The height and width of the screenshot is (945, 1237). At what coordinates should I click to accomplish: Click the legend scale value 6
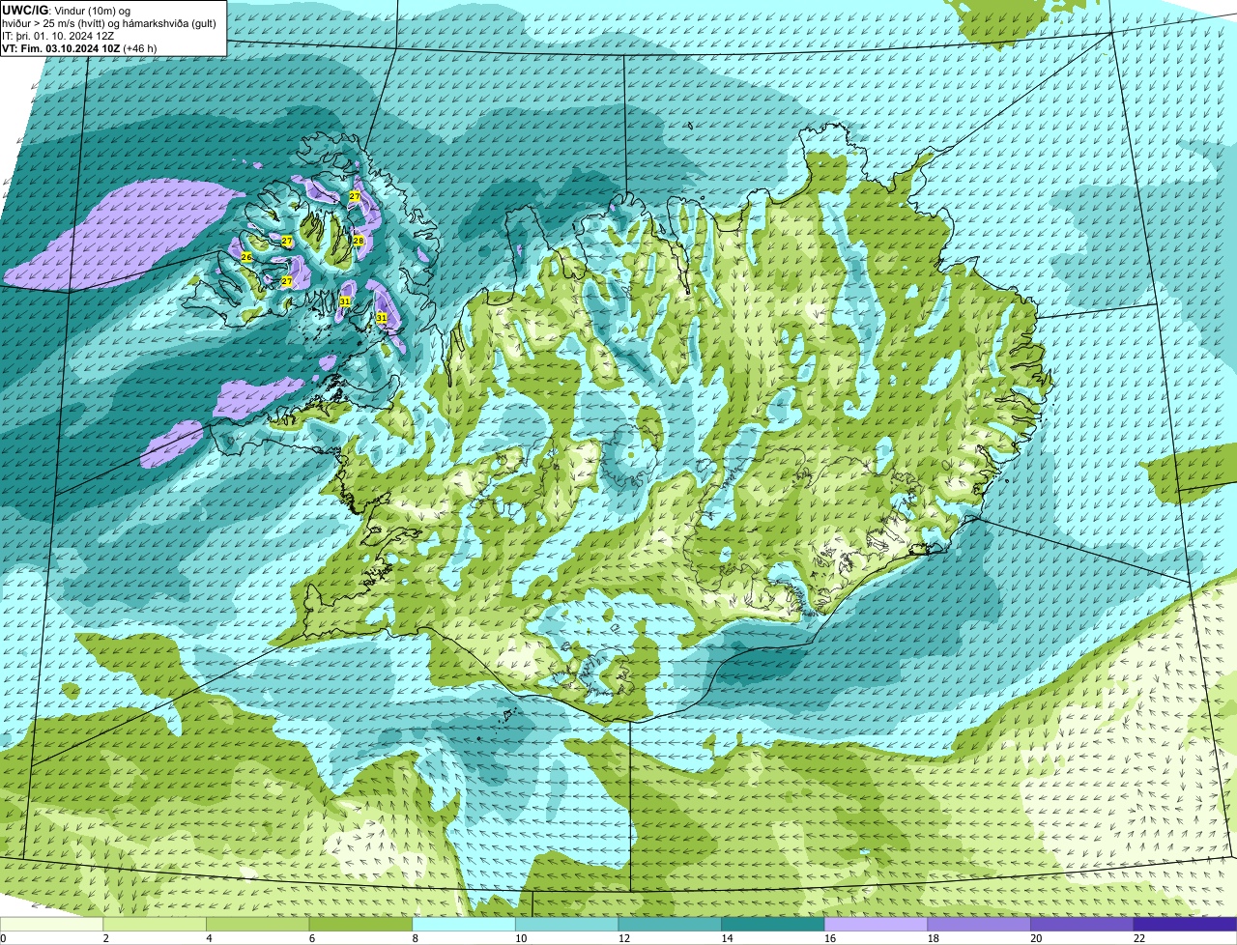311,938
